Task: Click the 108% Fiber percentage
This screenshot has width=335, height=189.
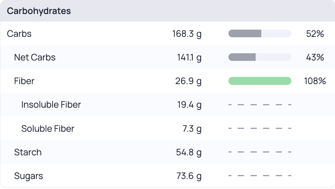Action: [315, 81]
